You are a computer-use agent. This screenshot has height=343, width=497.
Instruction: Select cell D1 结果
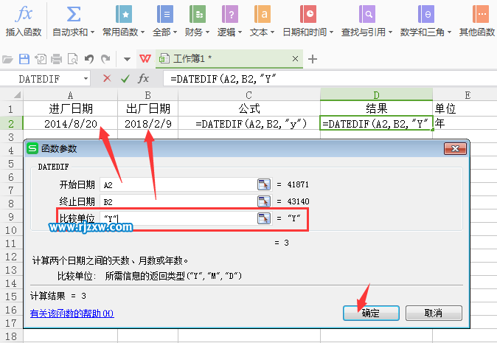376,108
